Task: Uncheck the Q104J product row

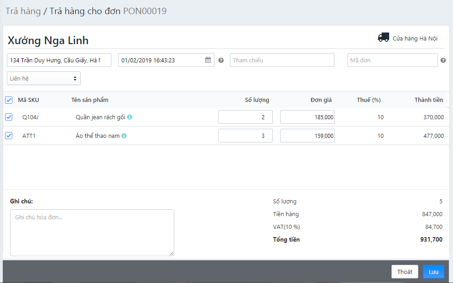Action: 9,117
